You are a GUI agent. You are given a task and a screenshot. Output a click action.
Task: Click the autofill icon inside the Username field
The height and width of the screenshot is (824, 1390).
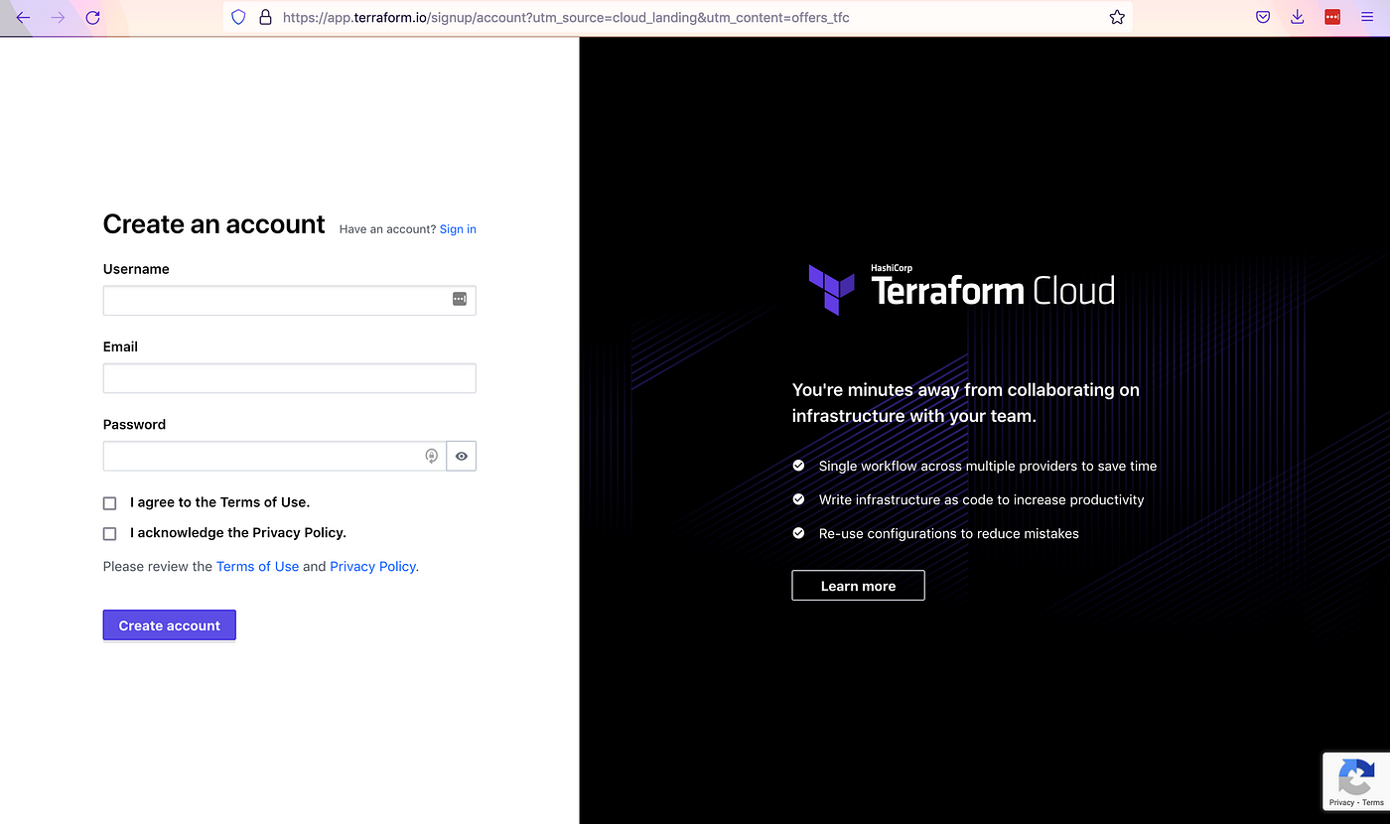[459, 298]
